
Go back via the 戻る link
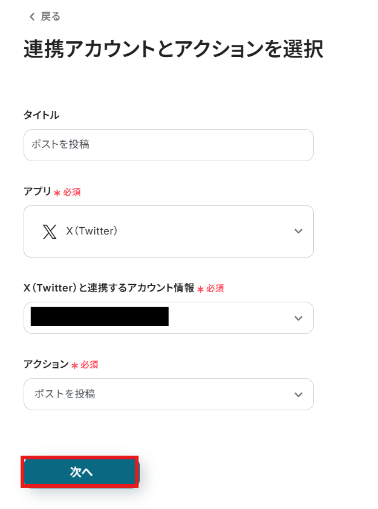click(x=51, y=17)
